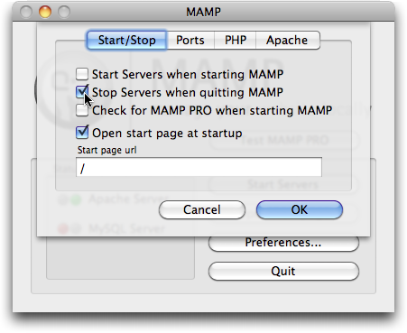Viewport: 407px width, 333px height.
Task: Enable Start Servers when starting MAMP
Action: (x=82, y=74)
